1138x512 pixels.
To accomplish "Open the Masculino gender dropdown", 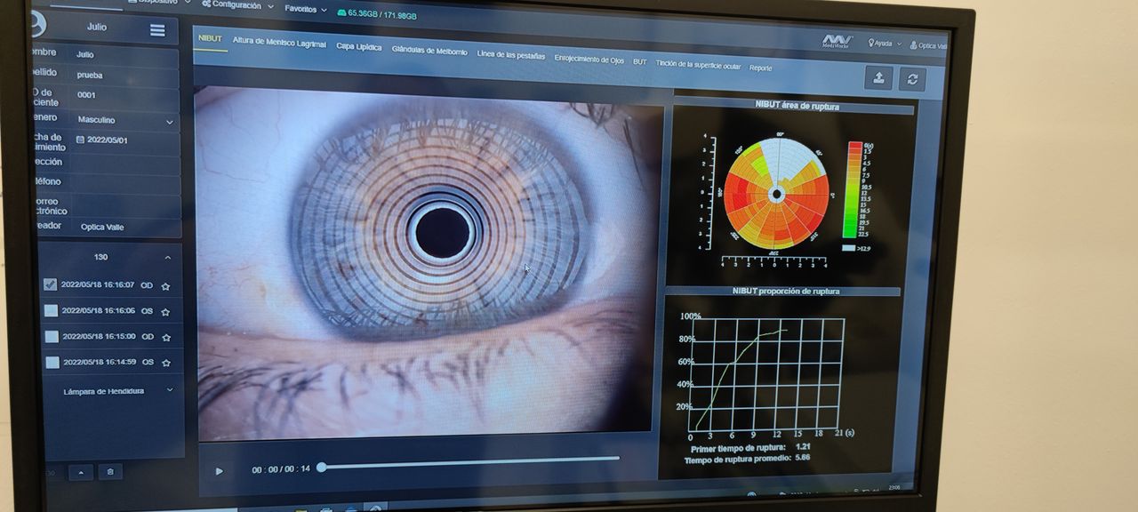I will pyautogui.click(x=169, y=121).
